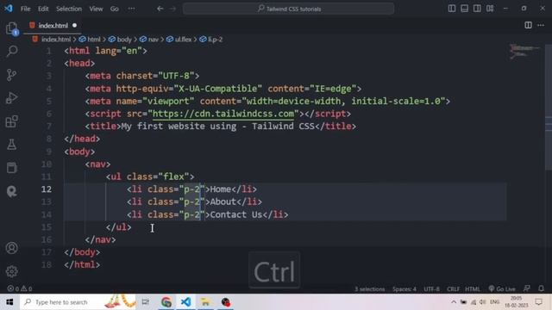Open the File menu

point(25,9)
